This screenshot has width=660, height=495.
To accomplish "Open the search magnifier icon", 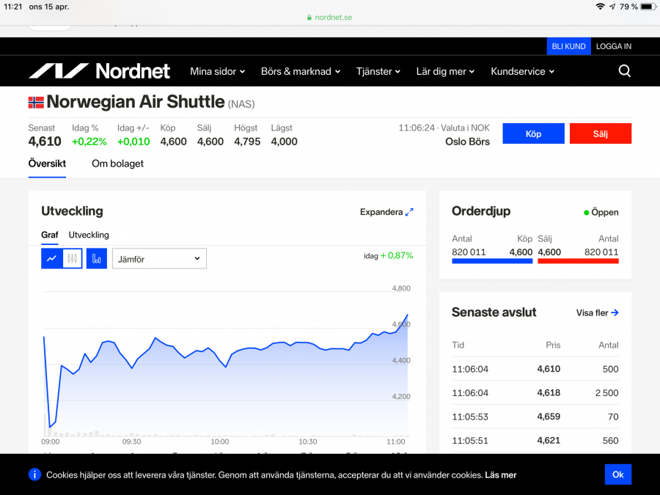I will point(624,71).
